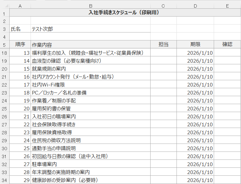
Task: Click the cell 健康診断の受診案内（必要時）
Action: click(90, 180)
